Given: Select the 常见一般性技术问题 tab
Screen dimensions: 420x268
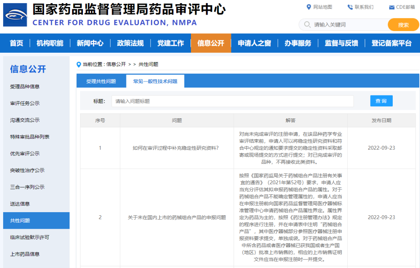Looking at the screenshot, I should tap(155, 81).
